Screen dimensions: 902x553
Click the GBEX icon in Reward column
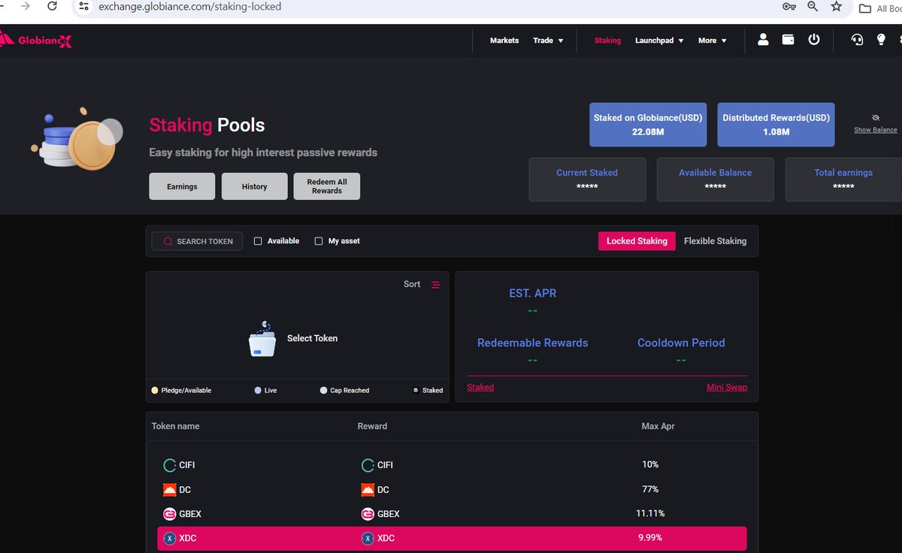[x=368, y=514]
